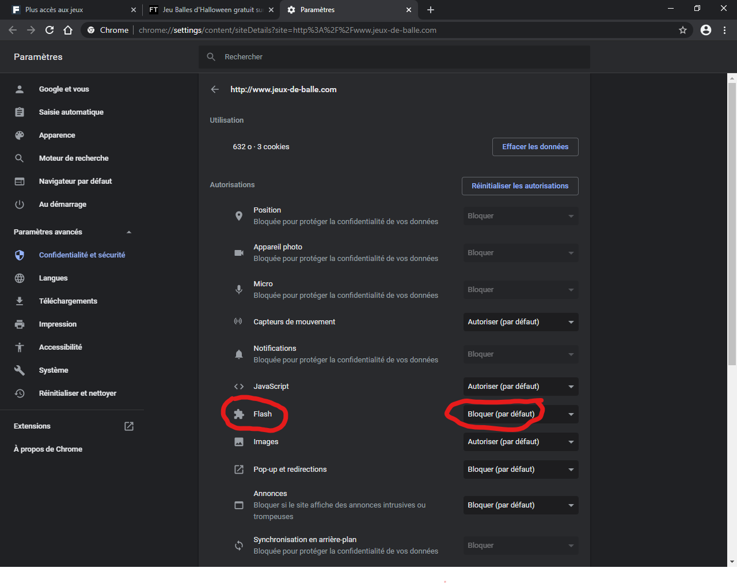The image size is (737, 583).
Task: Open Capteurs de mouvement permission dropdown
Action: 521,322
